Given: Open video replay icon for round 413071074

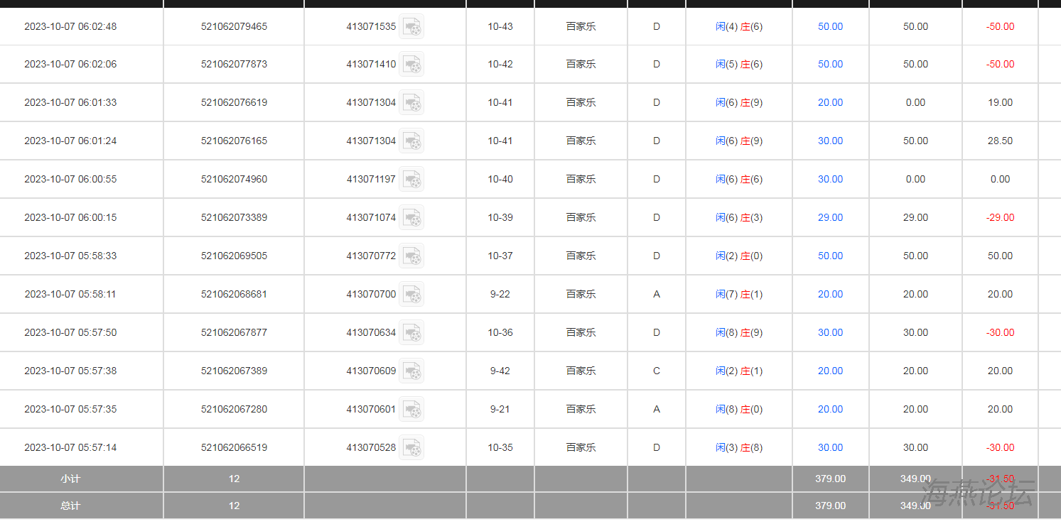Looking at the screenshot, I should [411, 217].
